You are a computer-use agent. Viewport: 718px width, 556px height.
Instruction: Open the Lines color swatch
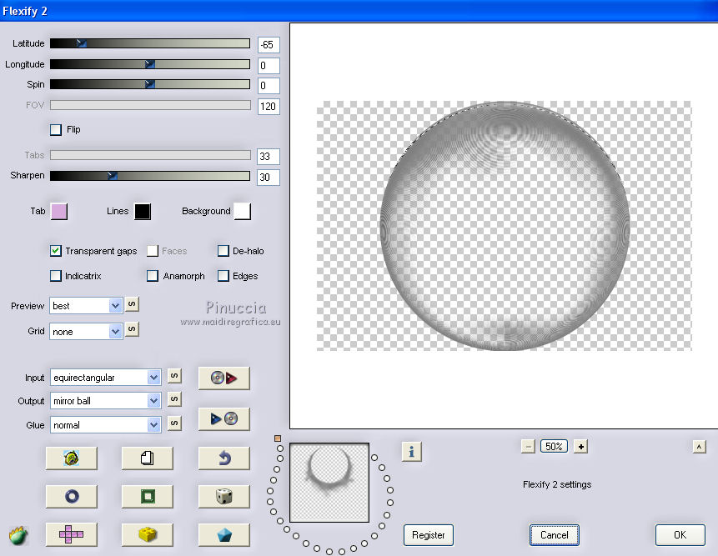point(143,212)
